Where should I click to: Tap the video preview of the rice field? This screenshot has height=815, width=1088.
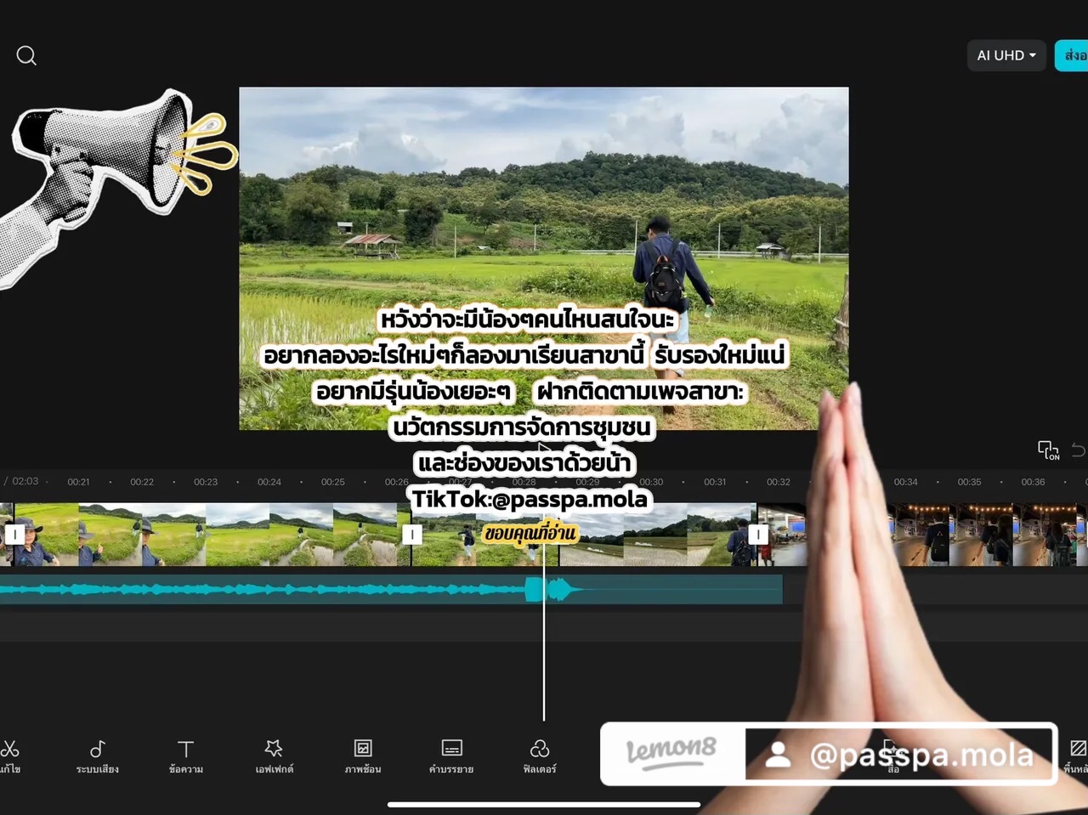(x=544, y=258)
